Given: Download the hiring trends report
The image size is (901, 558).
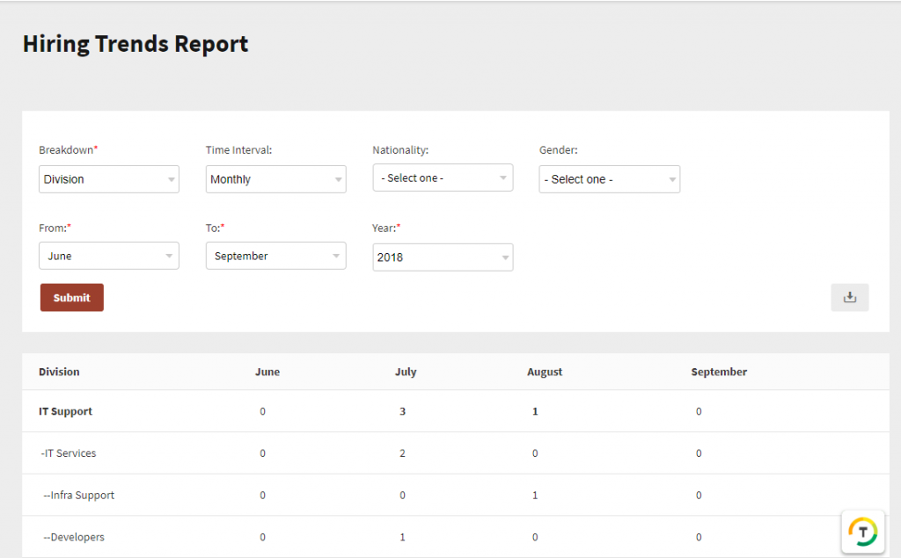Looking at the screenshot, I should point(849,297).
